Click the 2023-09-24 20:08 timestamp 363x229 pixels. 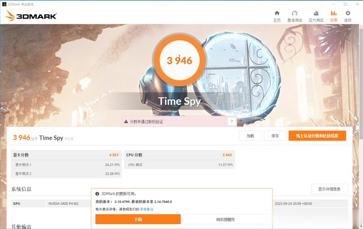[x=293, y=203]
